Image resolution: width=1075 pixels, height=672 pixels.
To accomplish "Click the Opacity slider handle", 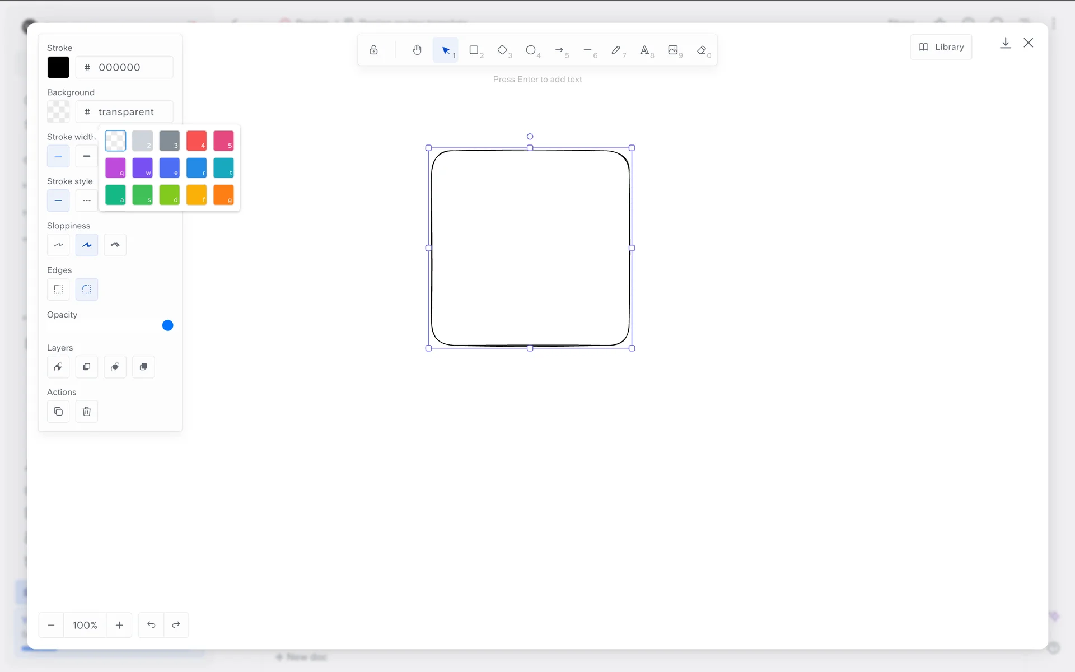I will point(167,325).
